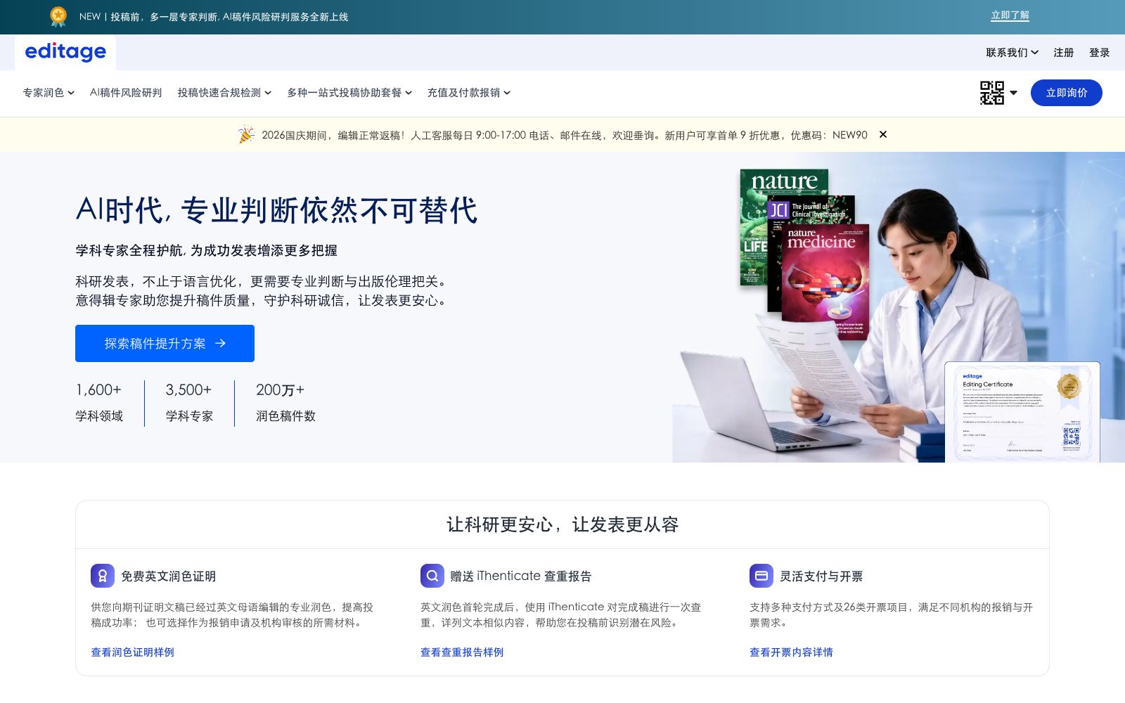Expand the caret next to the QR code

1013,93
